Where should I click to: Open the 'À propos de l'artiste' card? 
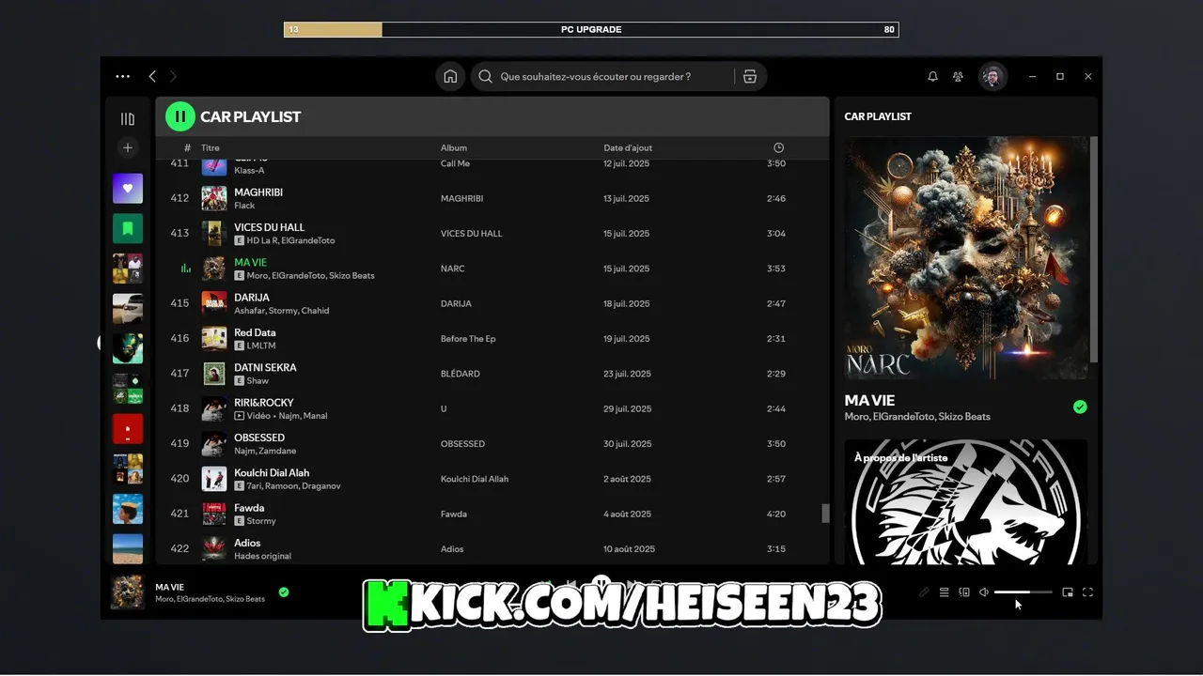(x=966, y=501)
